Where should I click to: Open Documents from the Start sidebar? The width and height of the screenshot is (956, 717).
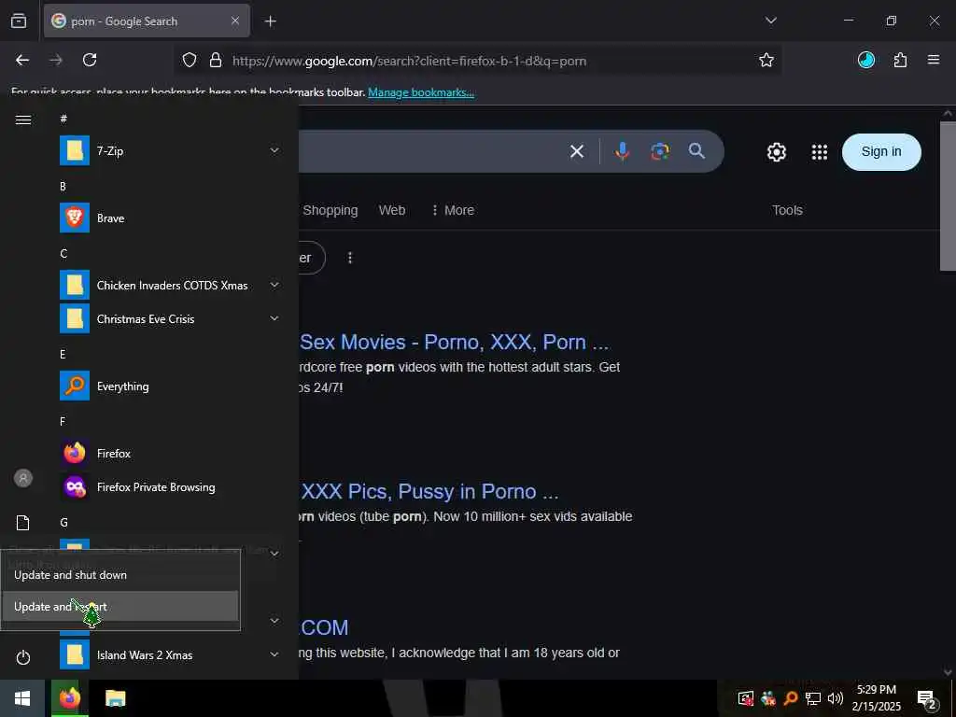pyautogui.click(x=23, y=523)
